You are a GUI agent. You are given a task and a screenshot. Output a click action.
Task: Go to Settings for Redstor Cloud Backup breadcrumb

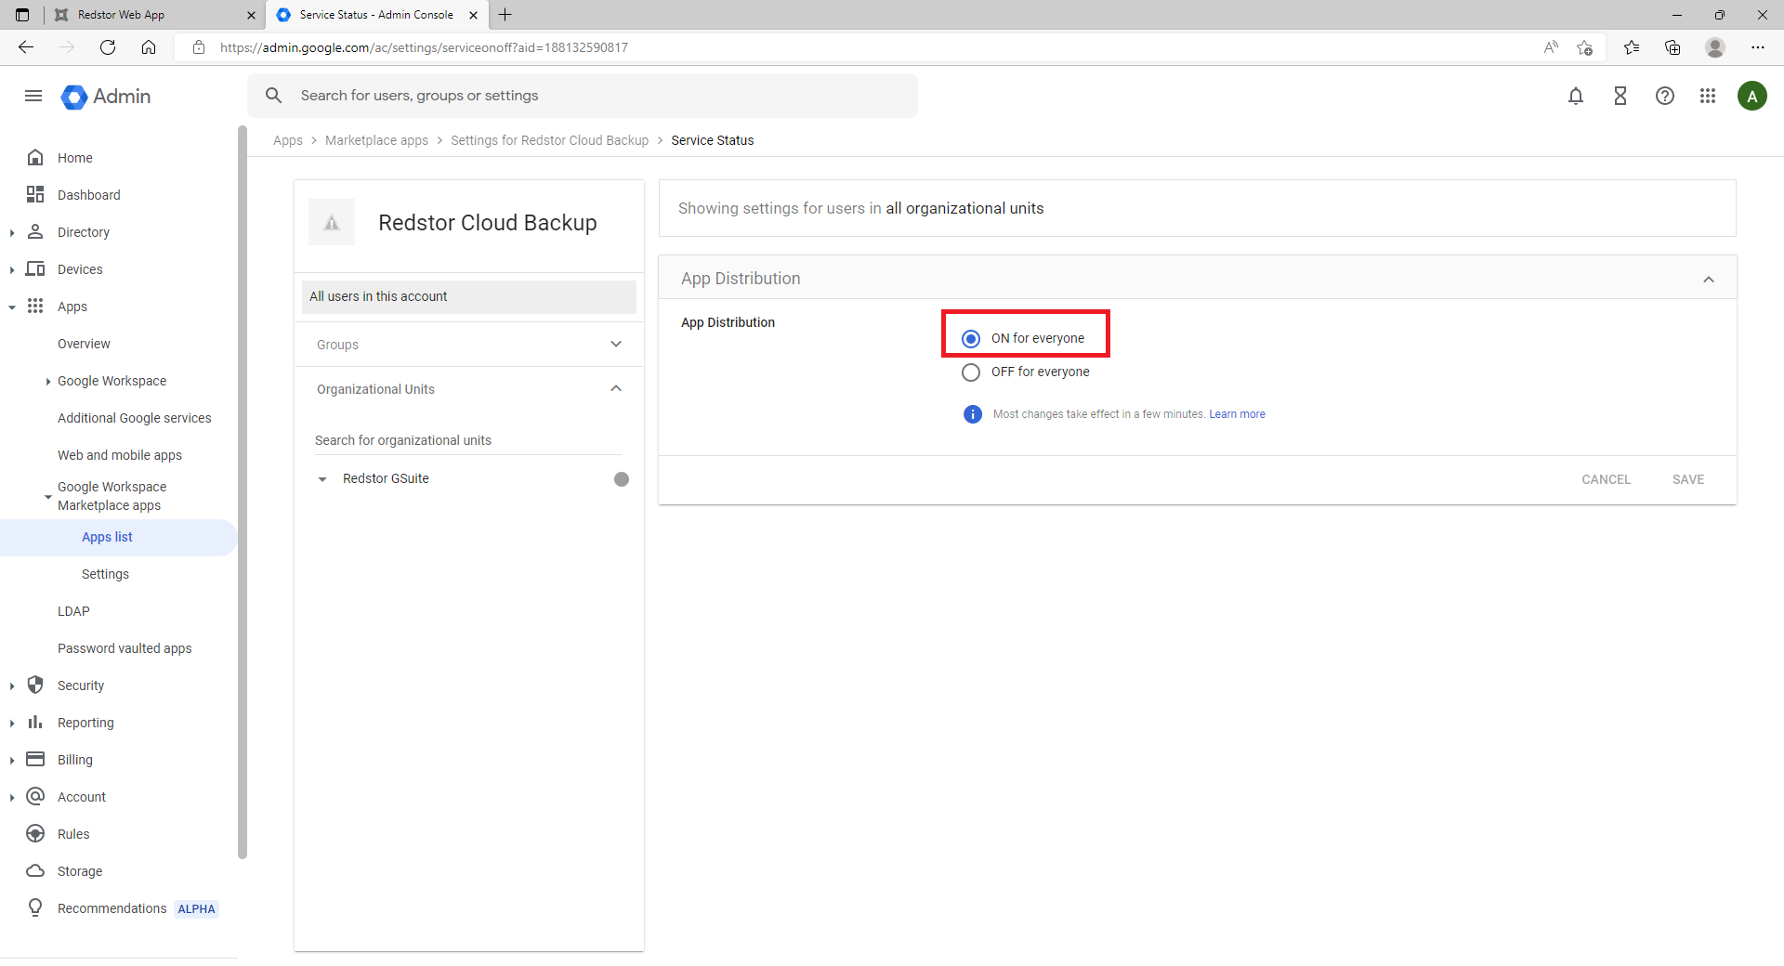tap(549, 140)
